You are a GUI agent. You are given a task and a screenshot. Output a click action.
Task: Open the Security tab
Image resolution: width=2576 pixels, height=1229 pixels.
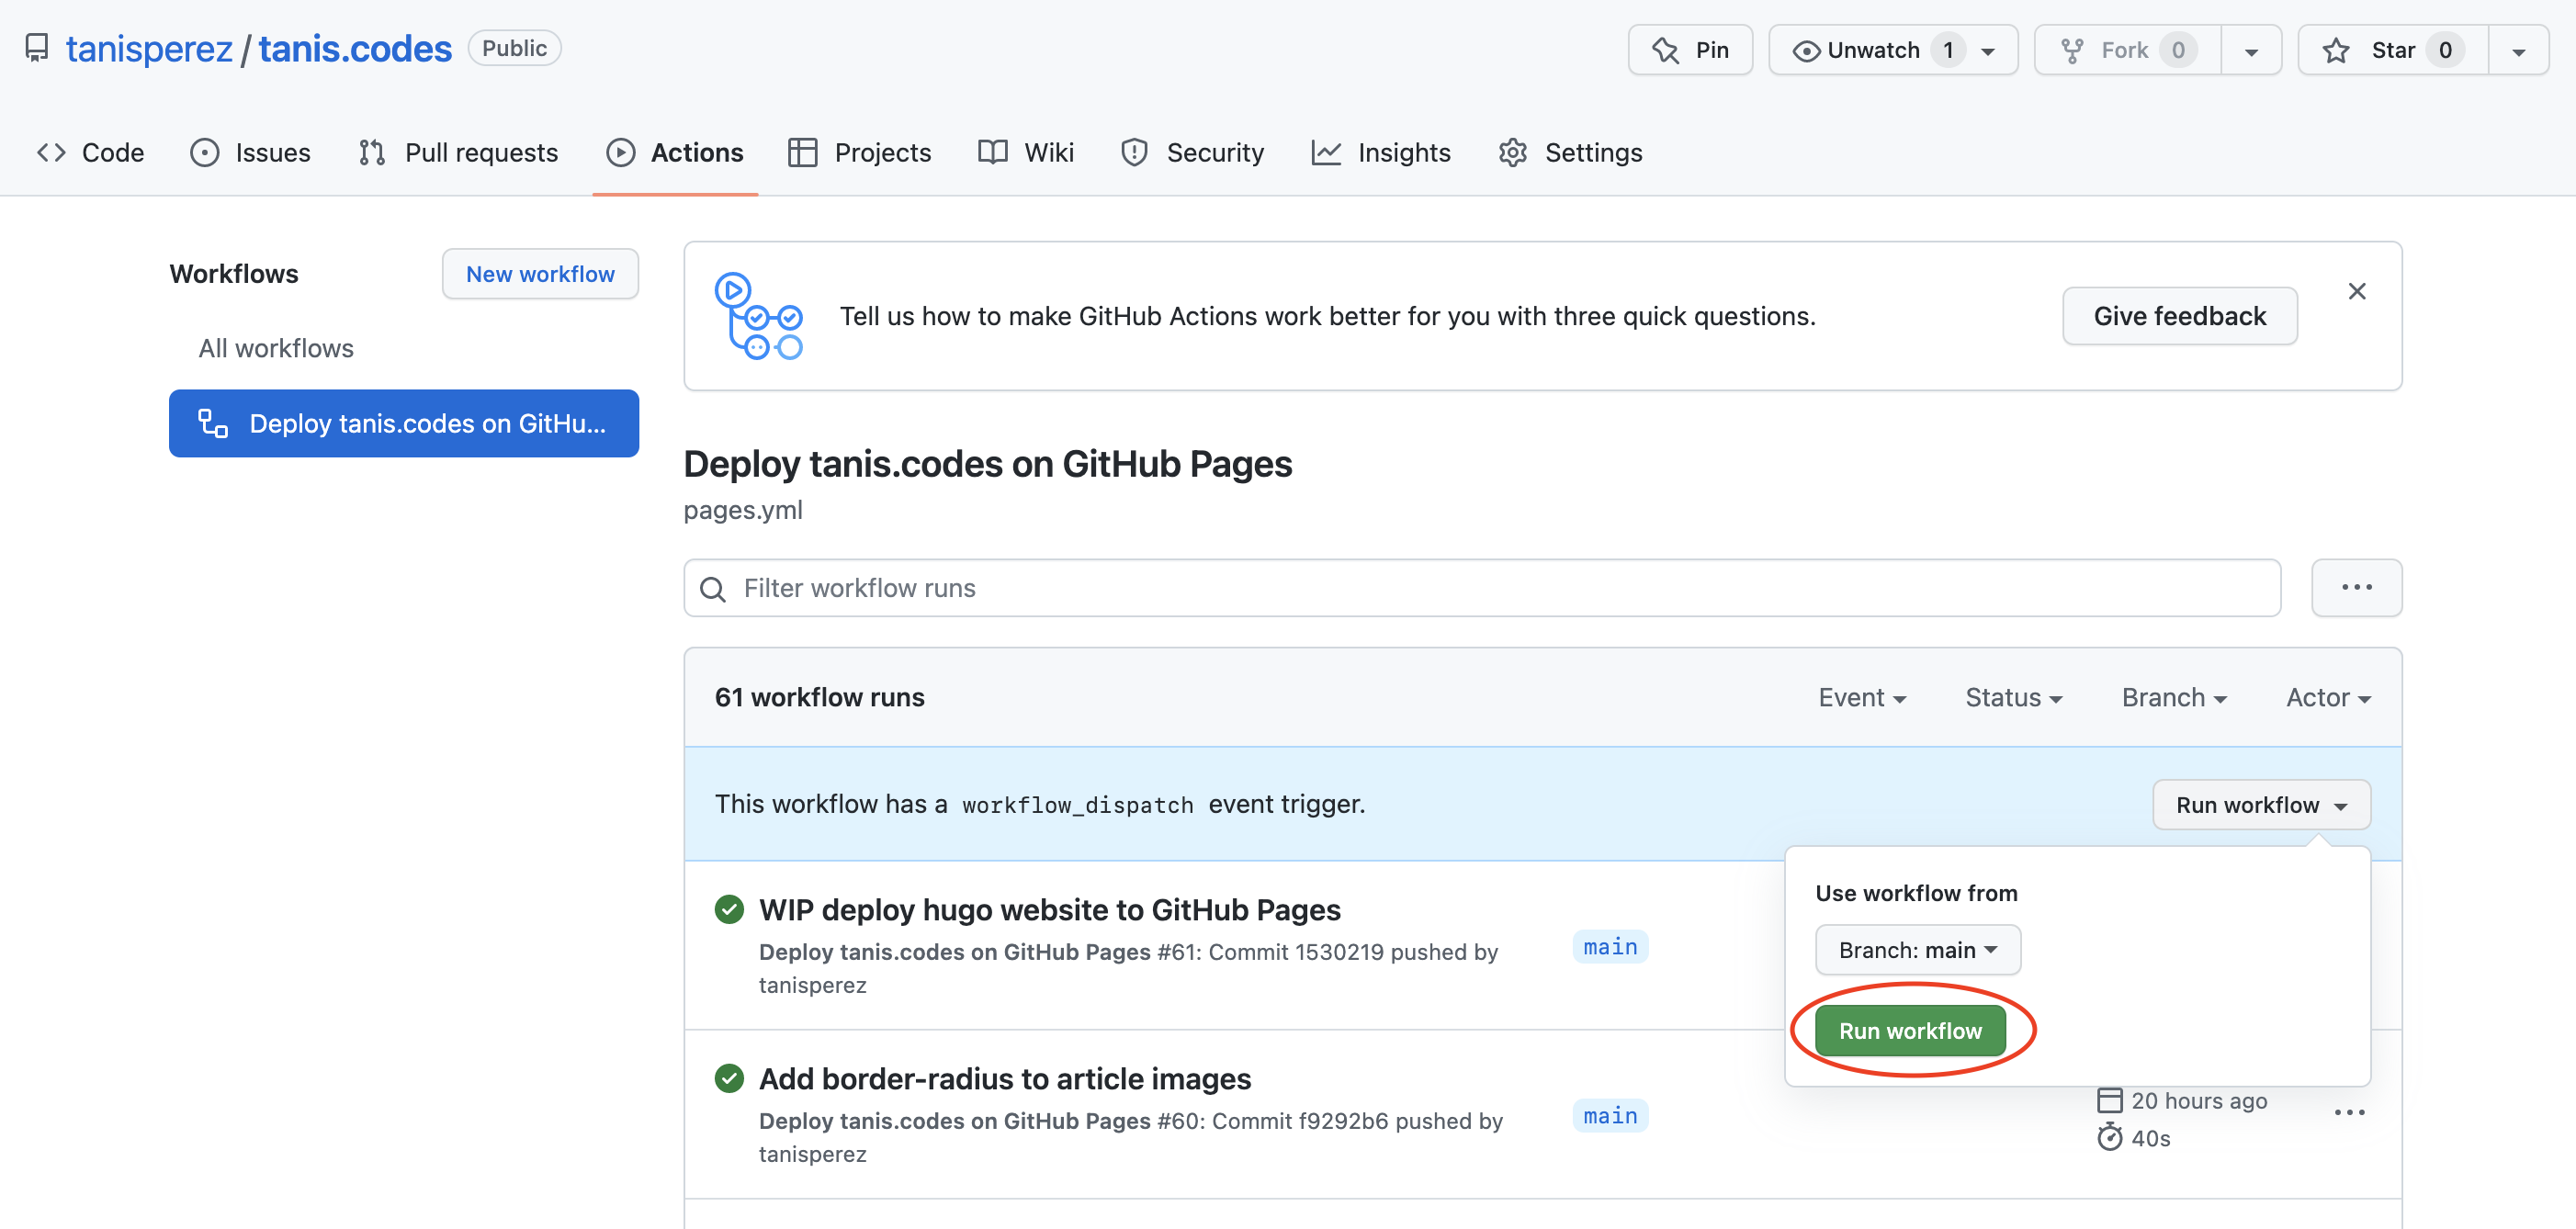pyautogui.click(x=1192, y=152)
